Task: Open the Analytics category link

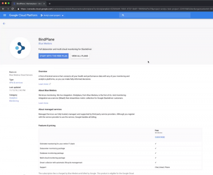Action: tap(13, 98)
